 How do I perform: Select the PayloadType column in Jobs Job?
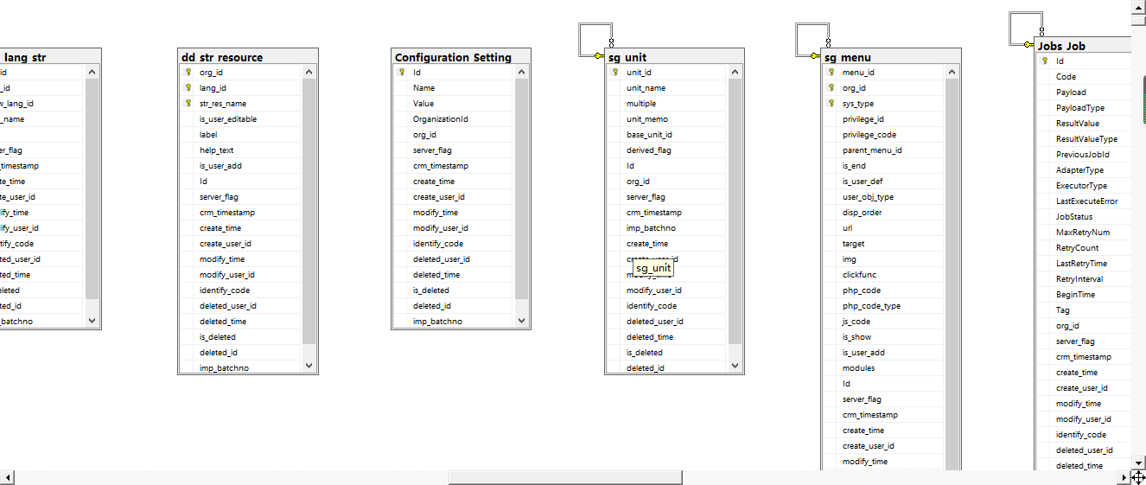coord(1084,108)
